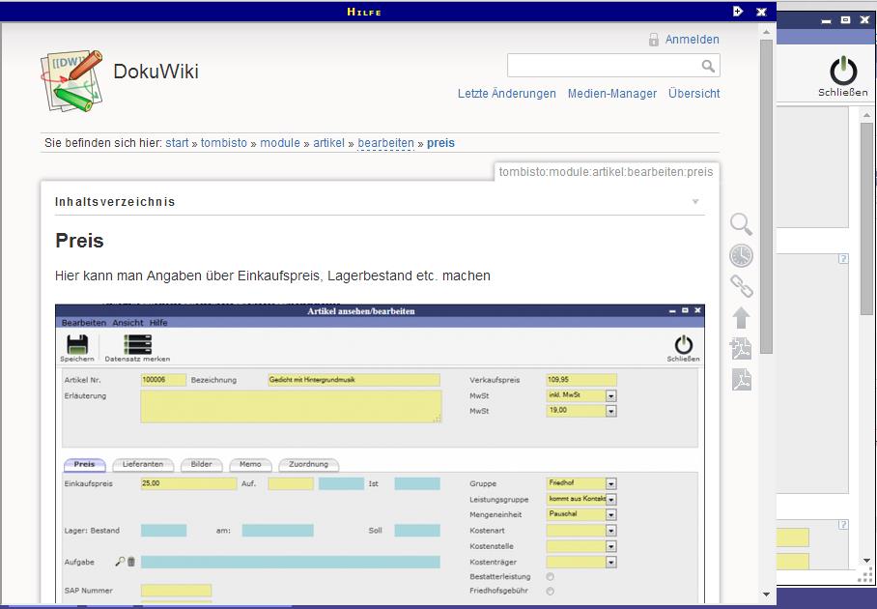Click the DokuWiki logo image
Screen dimensions: 877x609
coord(71,80)
